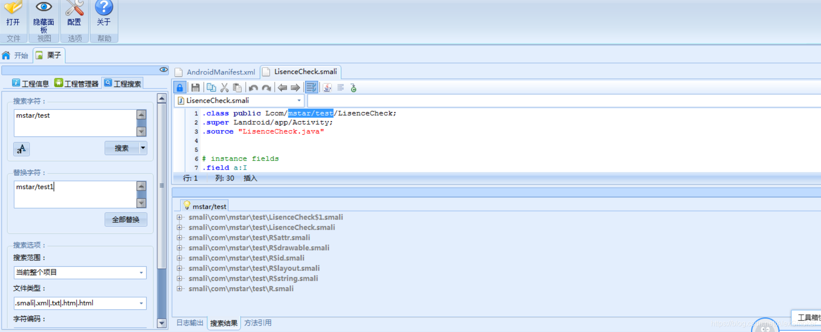Click the navigate forward right arrow

[x=295, y=88]
